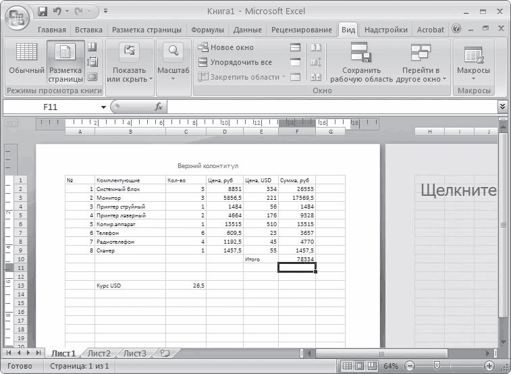Click the custom views icon in view modes

(x=92, y=62)
